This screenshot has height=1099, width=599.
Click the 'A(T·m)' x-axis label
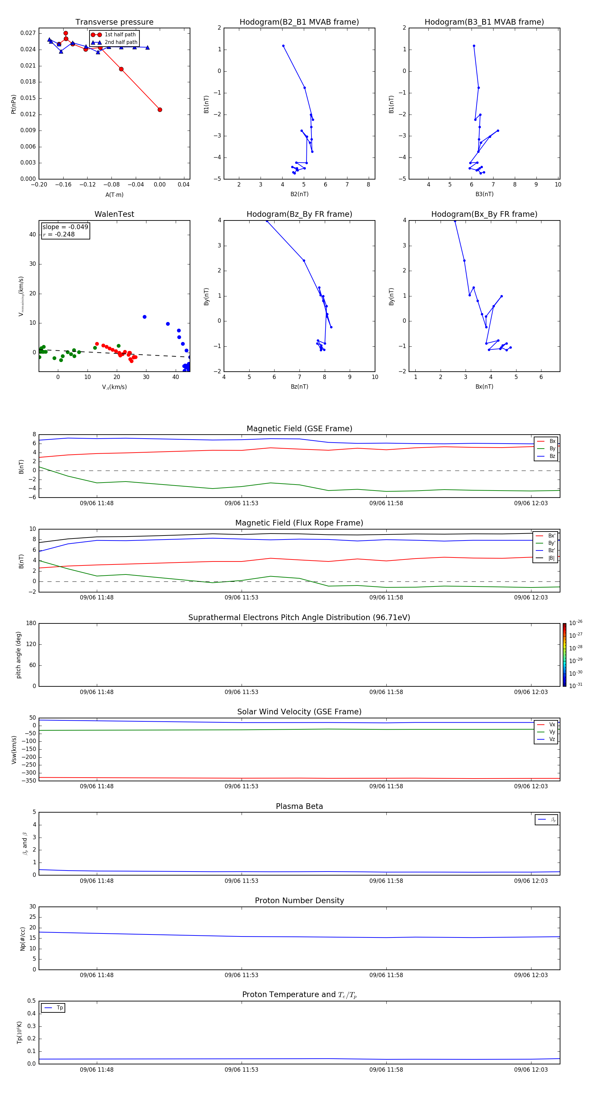coord(114,194)
